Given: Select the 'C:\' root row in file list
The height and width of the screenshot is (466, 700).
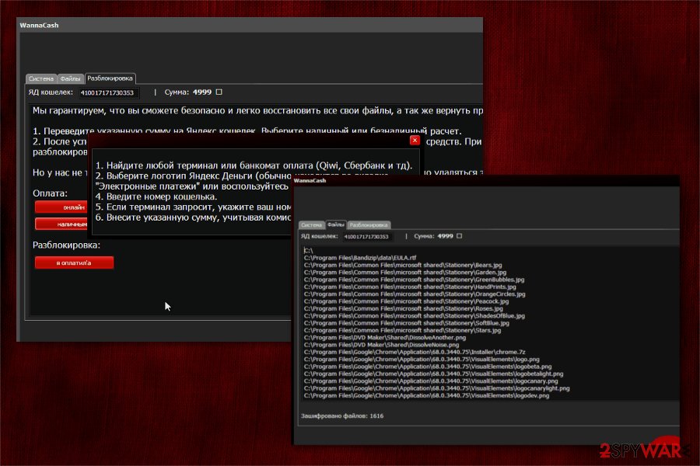Looking at the screenshot, I should [x=309, y=251].
